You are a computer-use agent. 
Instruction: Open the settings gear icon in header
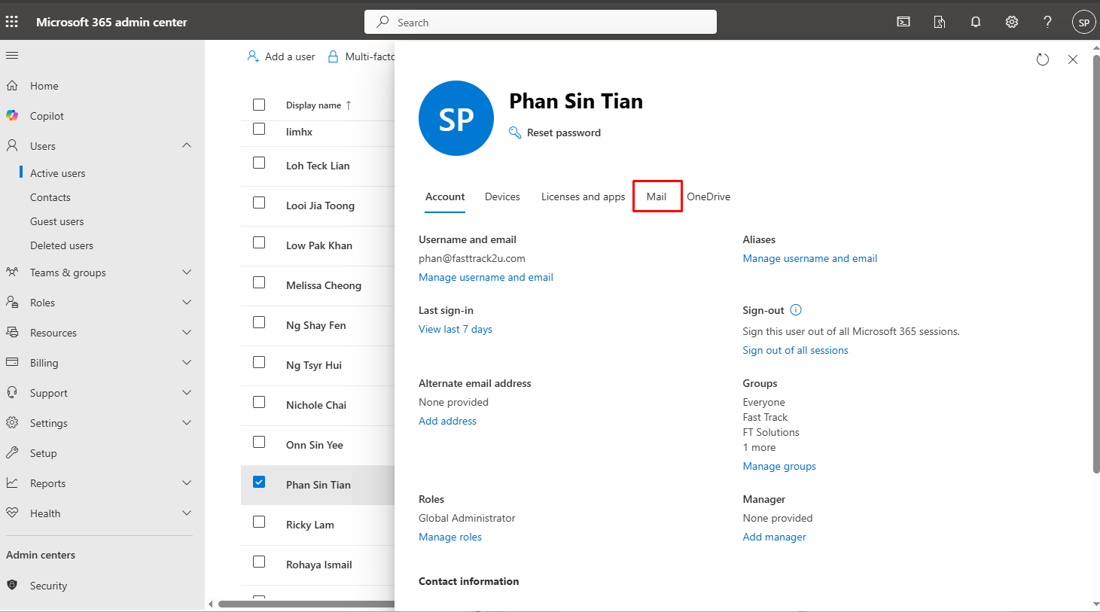(1012, 22)
